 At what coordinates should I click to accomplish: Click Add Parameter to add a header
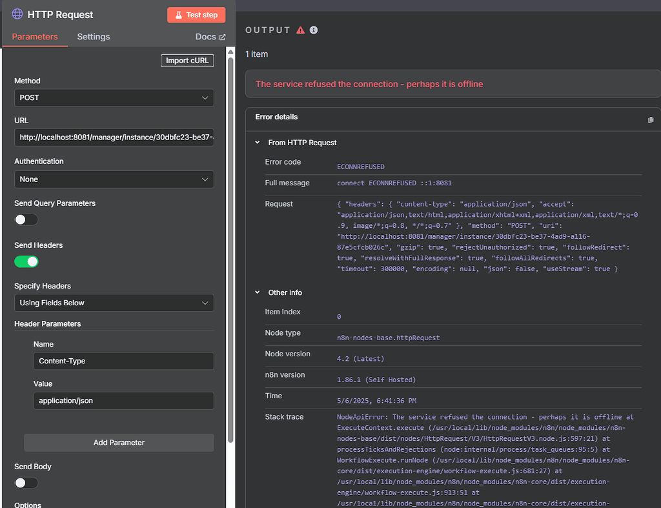tap(119, 442)
